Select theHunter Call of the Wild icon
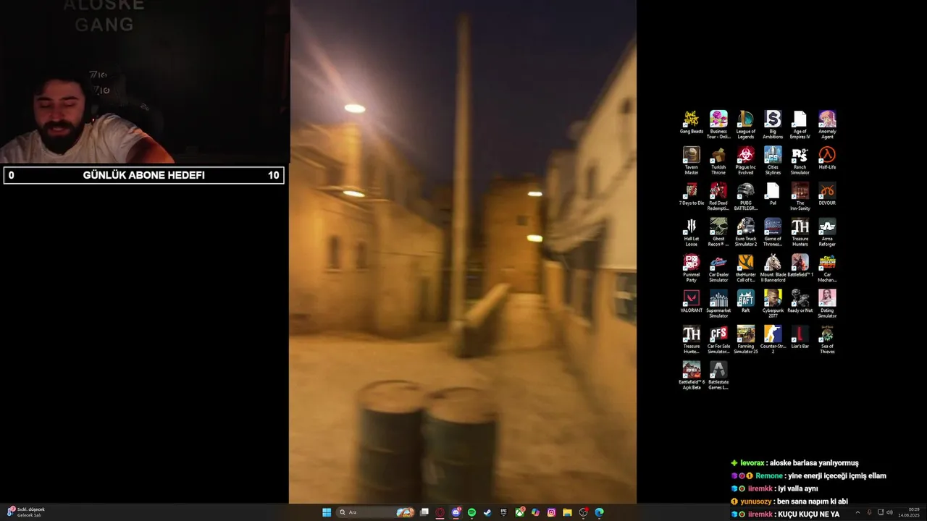The width and height of the screenshot is (927, 521). coord(745,268)
